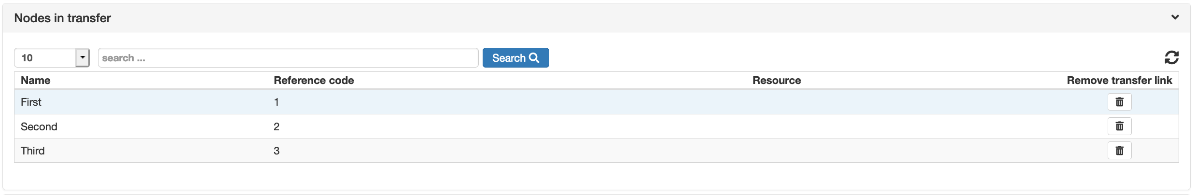The height and width of the screenshot is (195, 1196).
Task: Open the page size dropdown showing 10
Action: (52, 58)
